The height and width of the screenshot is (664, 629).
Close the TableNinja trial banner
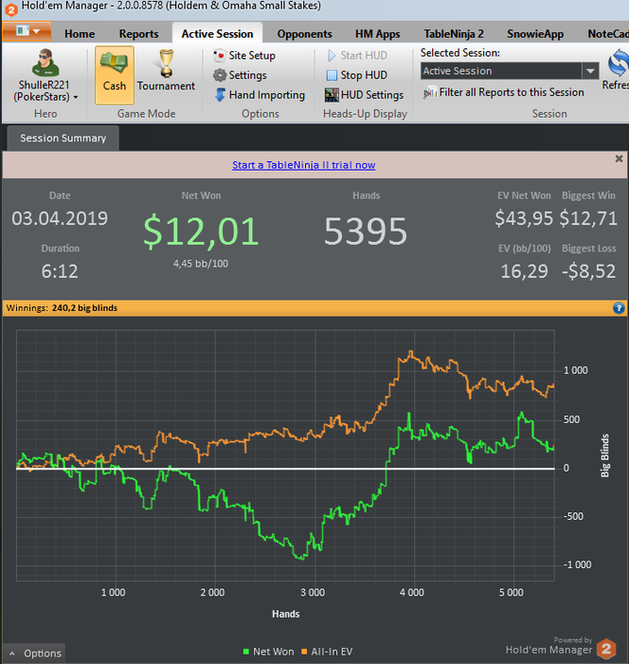619,158
